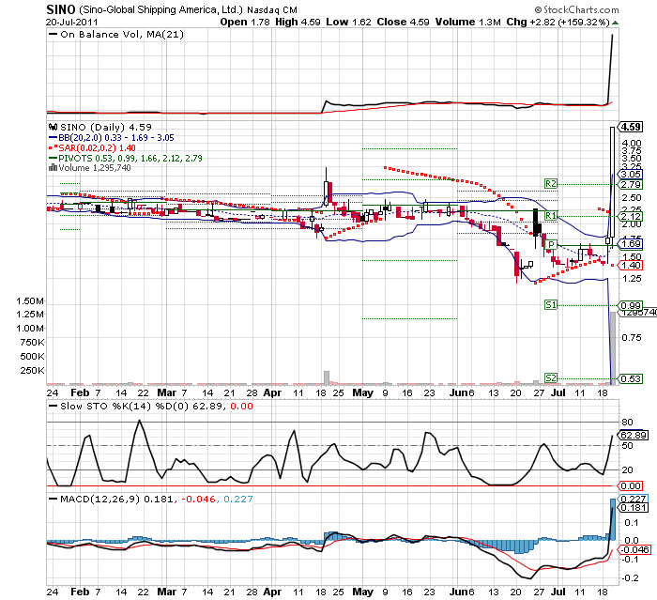Click the 3.05 upper Bollinger tag
This screenshot has height=600, width=657.
(631, 174)
